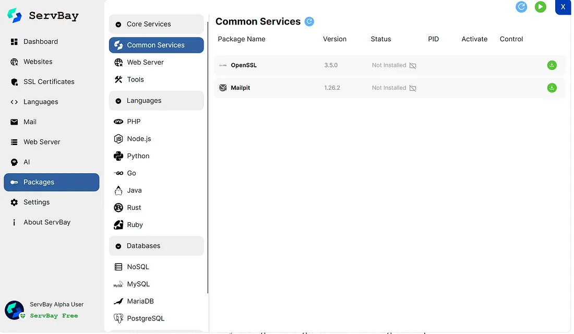This screenshot has width=574, height=334.
Task: Collapse the Languages section header
Action: pyautogui.click(x=157, y=101)
